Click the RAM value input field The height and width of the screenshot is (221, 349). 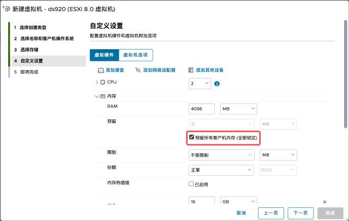(x=201, y=109)
